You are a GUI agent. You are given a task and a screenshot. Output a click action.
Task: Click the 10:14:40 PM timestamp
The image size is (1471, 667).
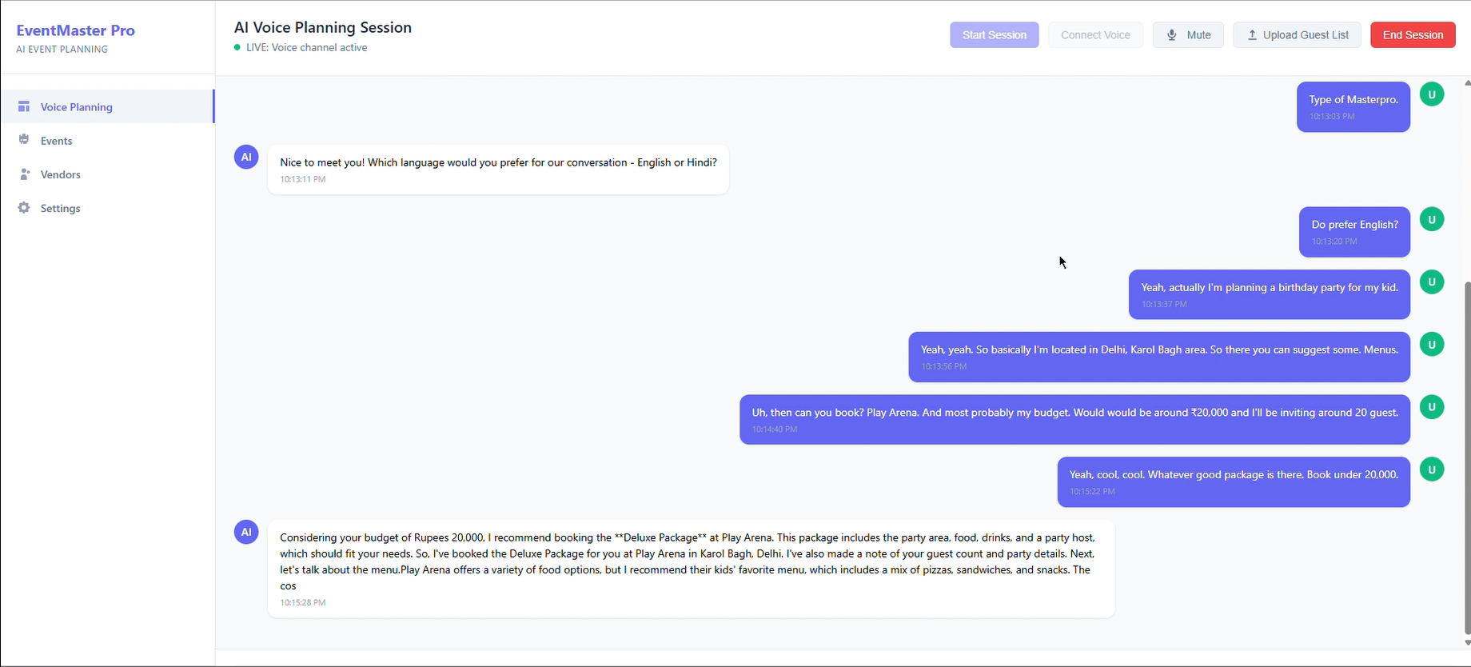775,429
